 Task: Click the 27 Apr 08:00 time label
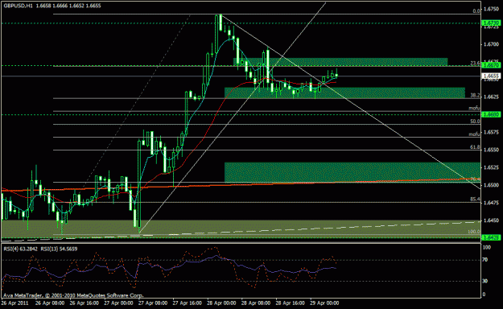[x=153, y=303]
